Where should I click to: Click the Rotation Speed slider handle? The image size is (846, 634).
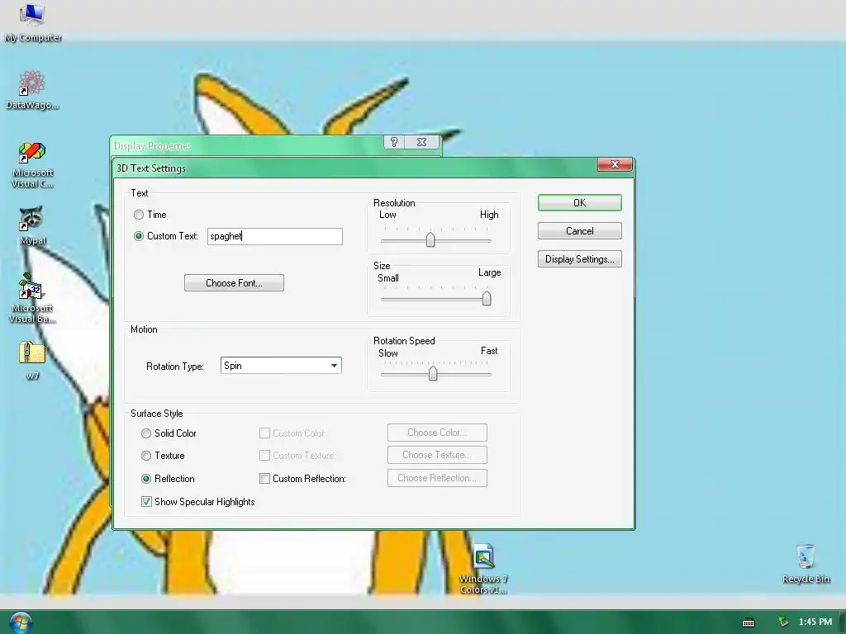coord(433,373)
